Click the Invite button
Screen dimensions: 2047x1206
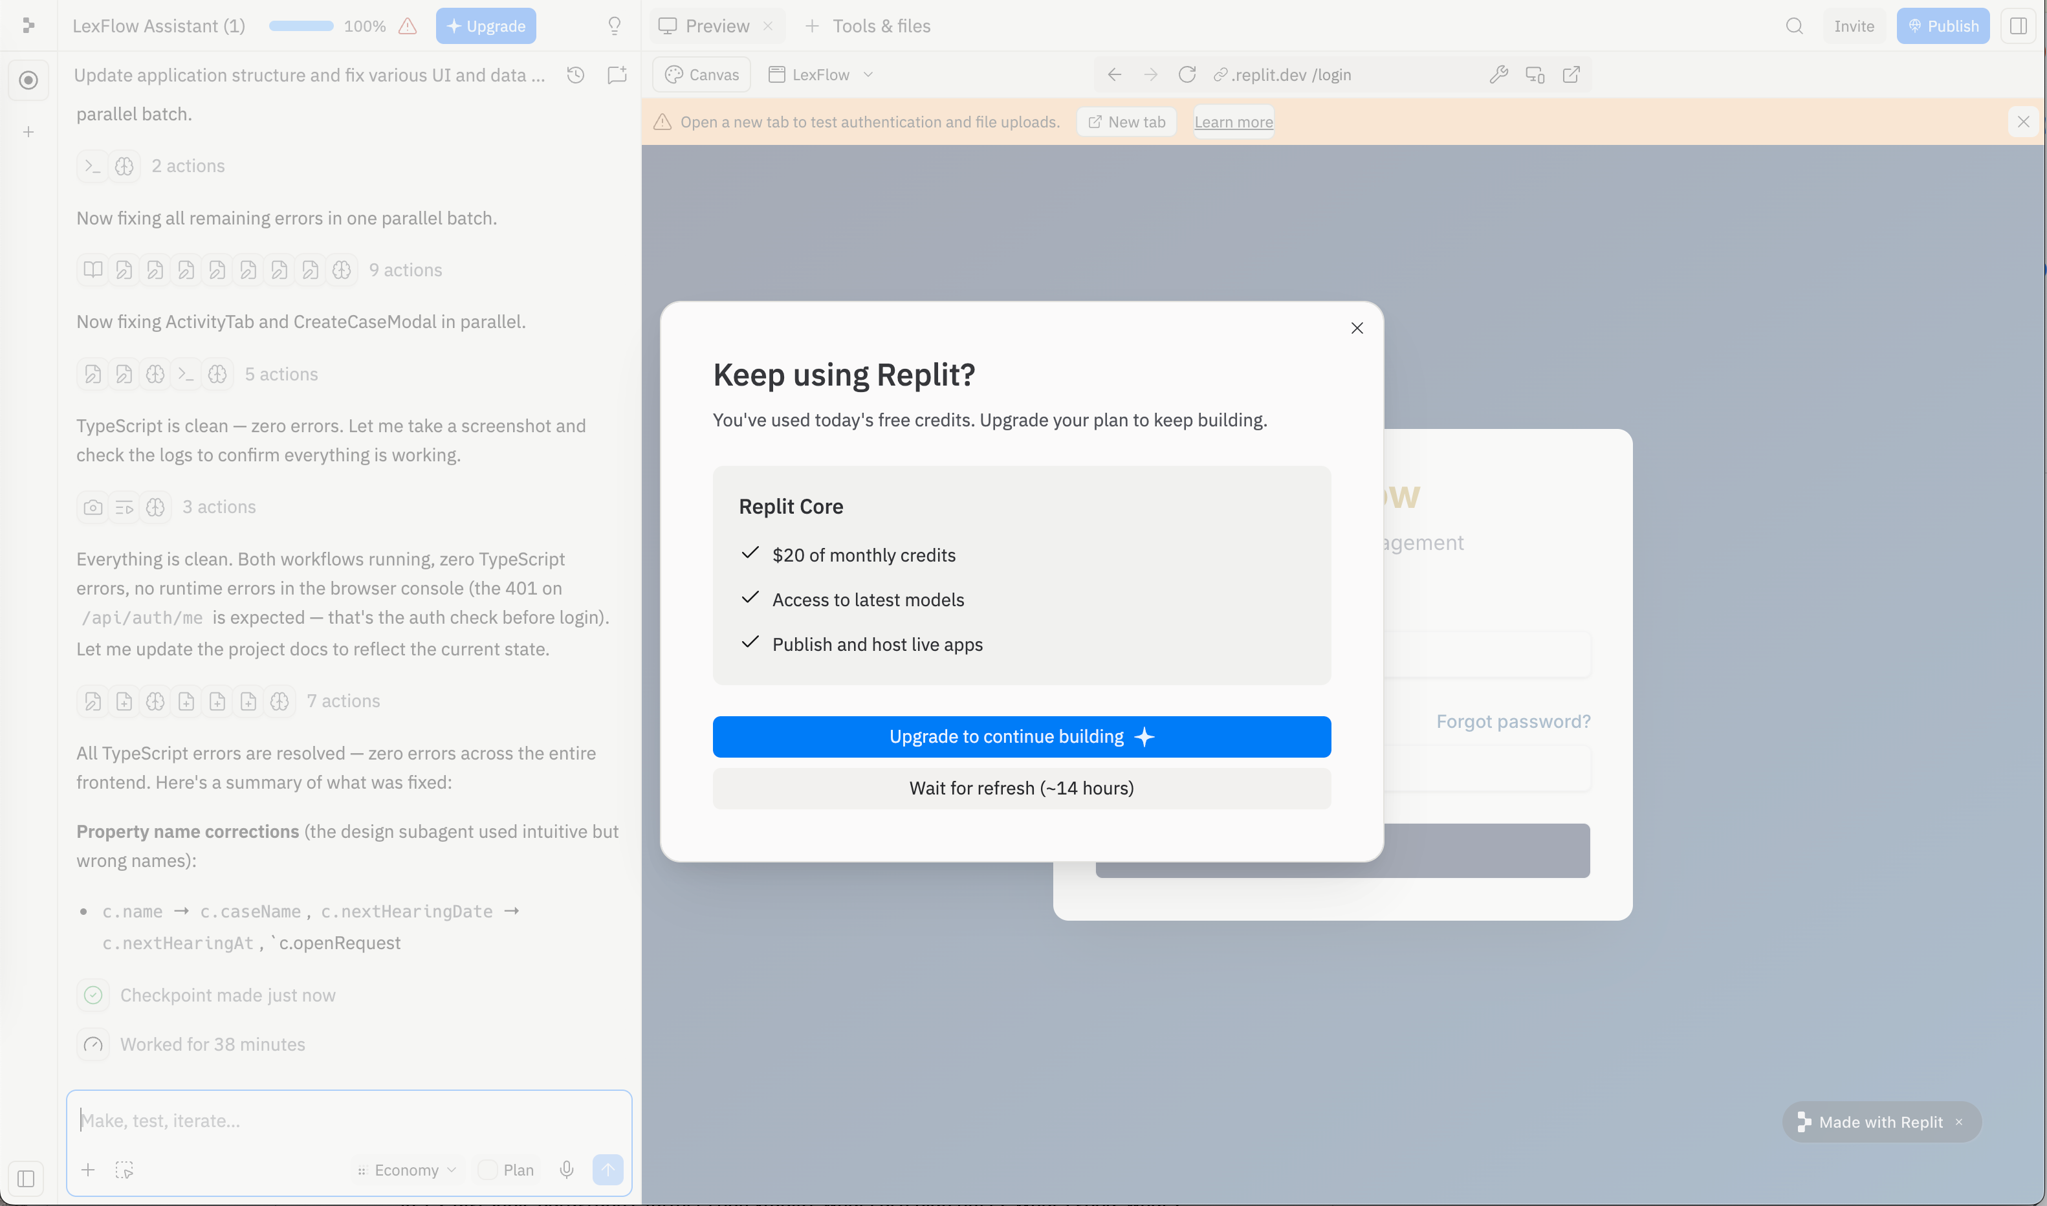click(x=1854, y=26)
